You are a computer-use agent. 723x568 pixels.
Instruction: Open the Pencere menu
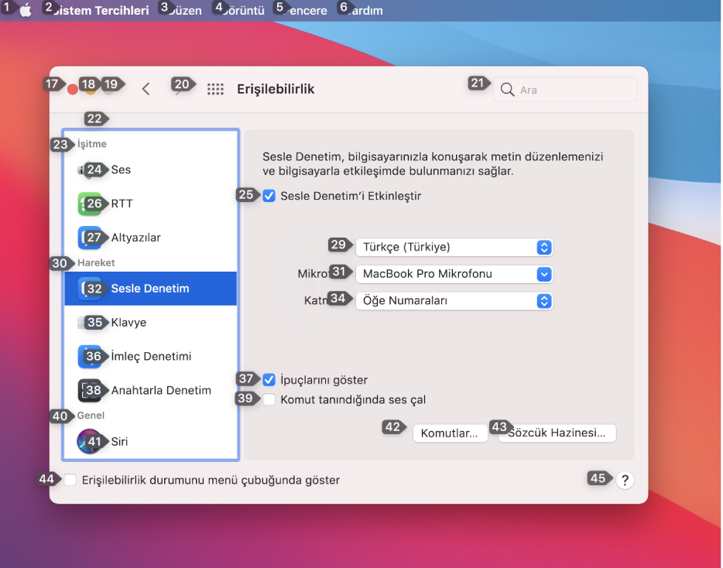(x=305, y=10)
